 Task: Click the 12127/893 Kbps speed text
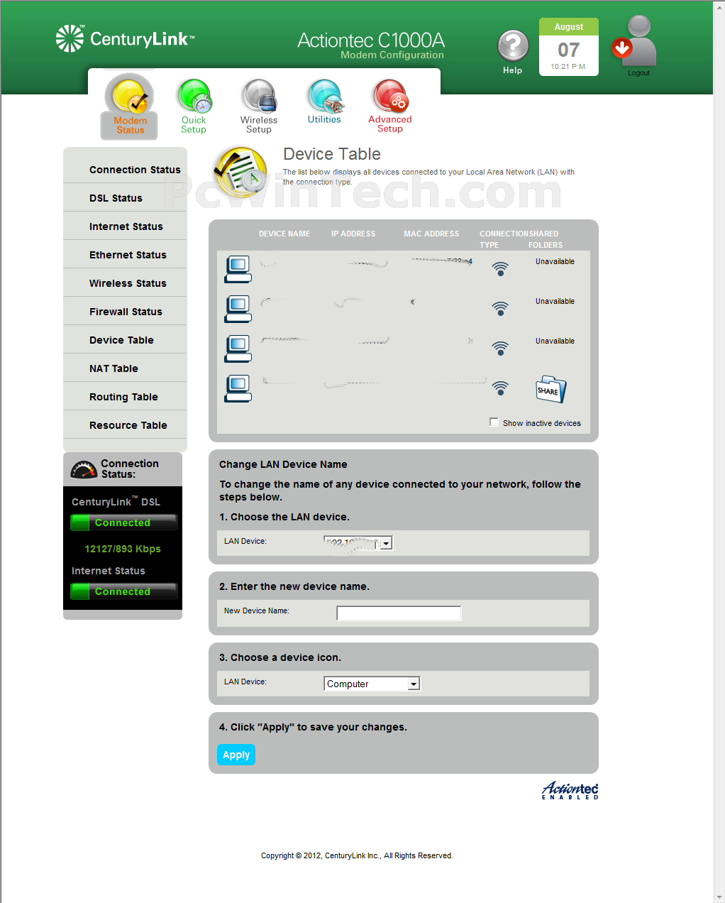pos(123,549)
